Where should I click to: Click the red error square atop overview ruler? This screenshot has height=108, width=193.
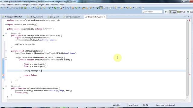click(190, 20)
